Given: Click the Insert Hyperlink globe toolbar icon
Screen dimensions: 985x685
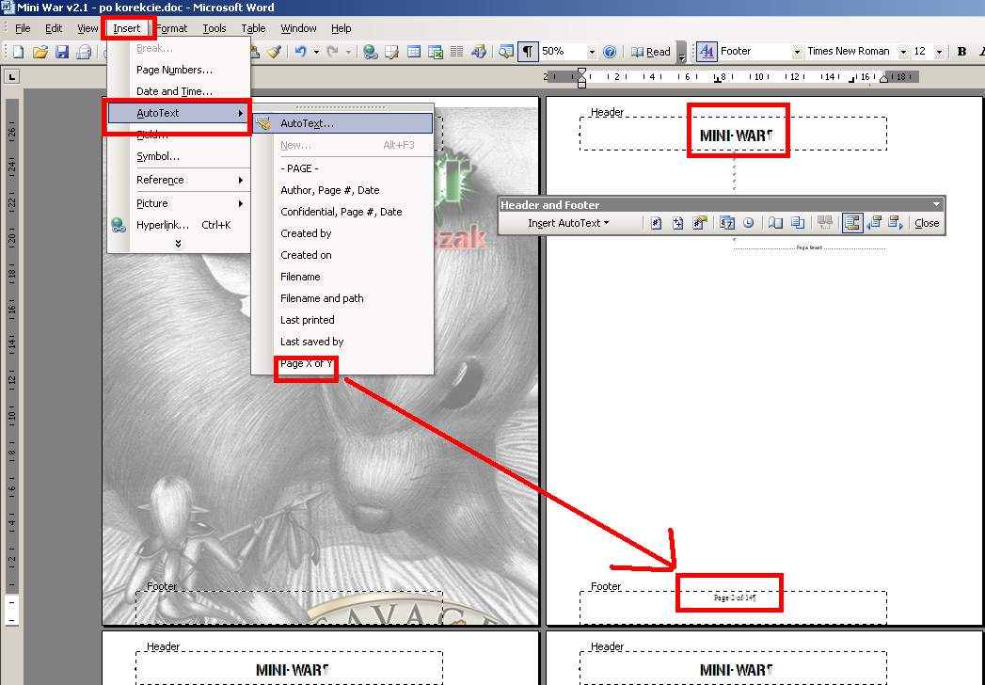Looking at the screenshot, I should [x=370, y=52].
